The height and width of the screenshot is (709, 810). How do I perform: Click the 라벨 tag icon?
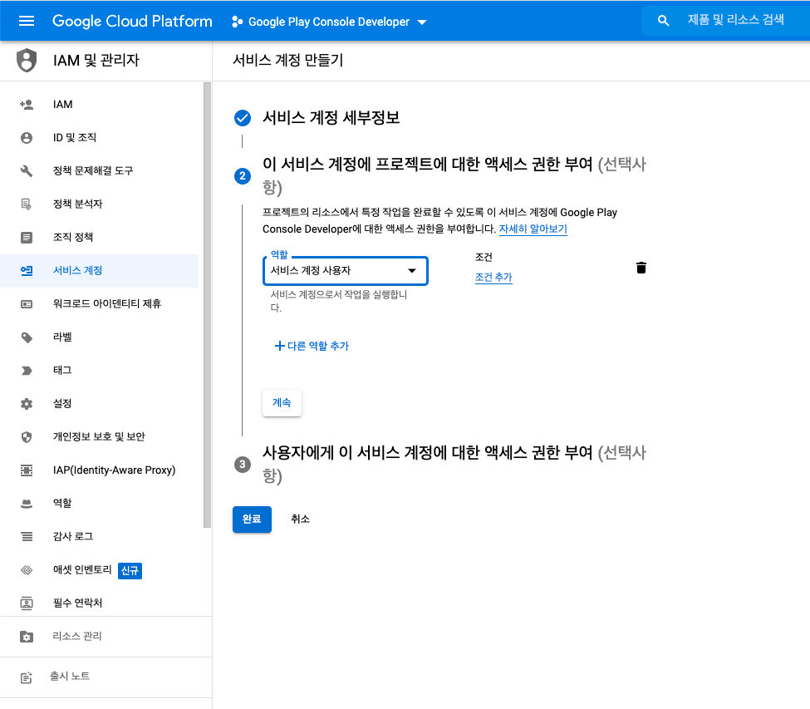pyautogui.click(x=27, y=337)
